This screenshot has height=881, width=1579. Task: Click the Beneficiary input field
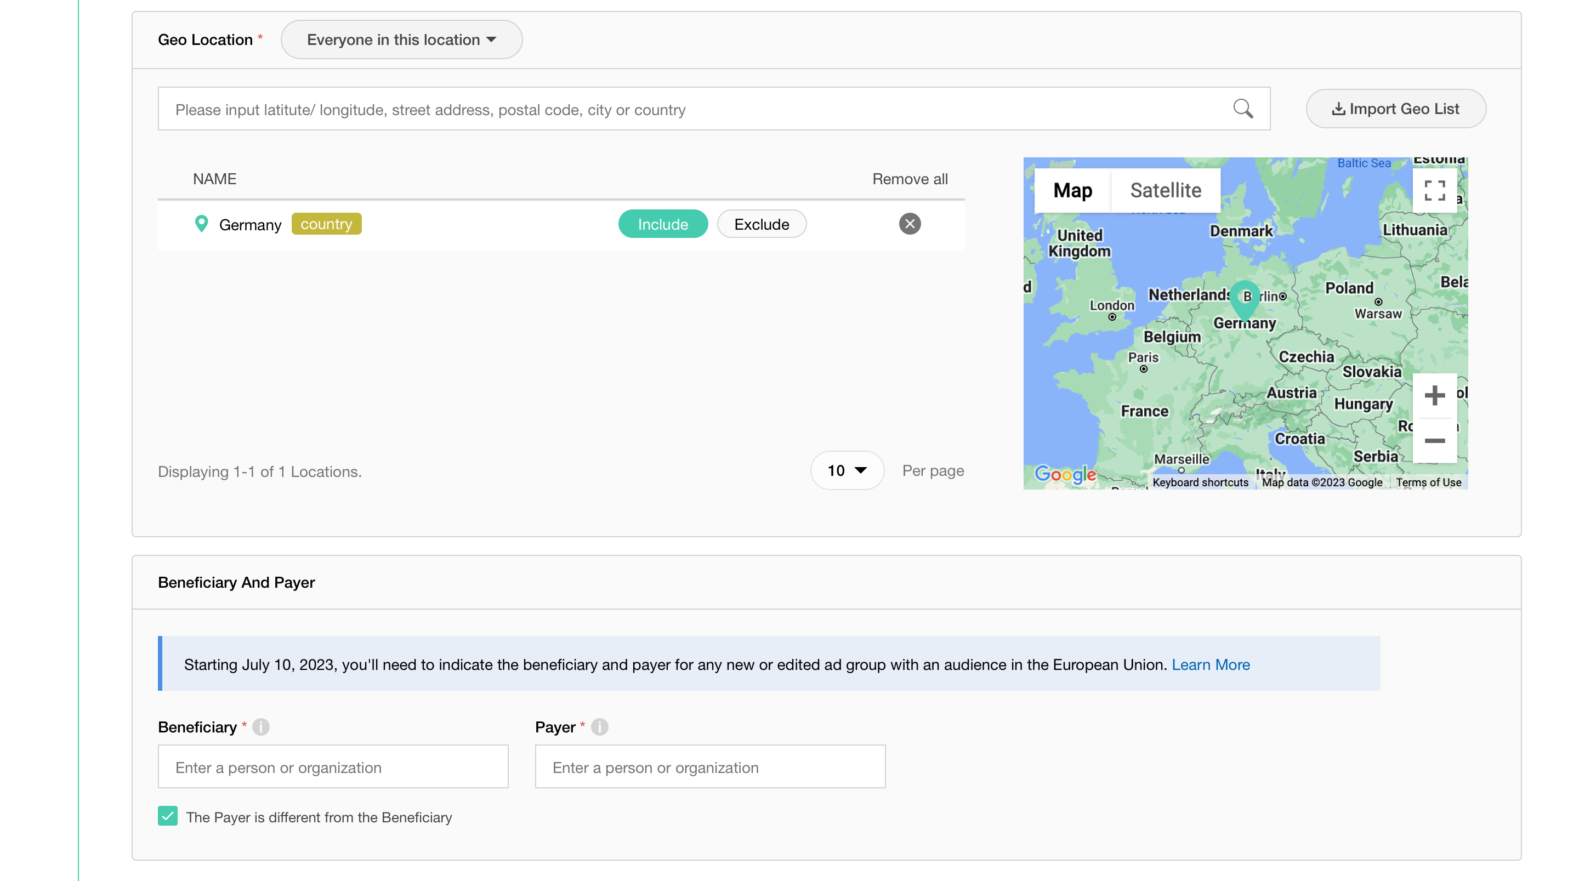point(333,767)
